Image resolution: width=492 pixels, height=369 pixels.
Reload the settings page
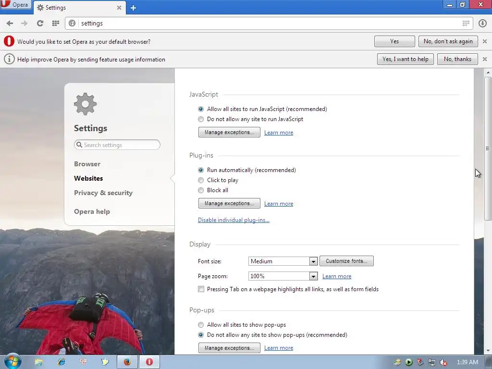point(40,23)
